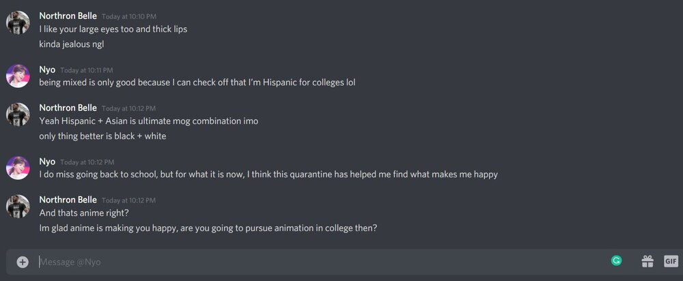The width and height of the screenshot is (683, 281).
Task: Click the green Grammarly icon
Action: [616, 261]
